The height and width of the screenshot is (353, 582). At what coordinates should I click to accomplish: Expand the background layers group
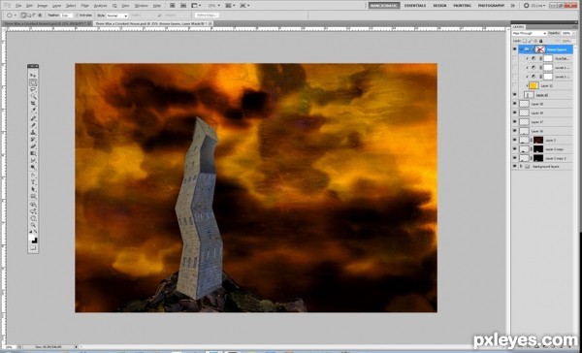521,167
